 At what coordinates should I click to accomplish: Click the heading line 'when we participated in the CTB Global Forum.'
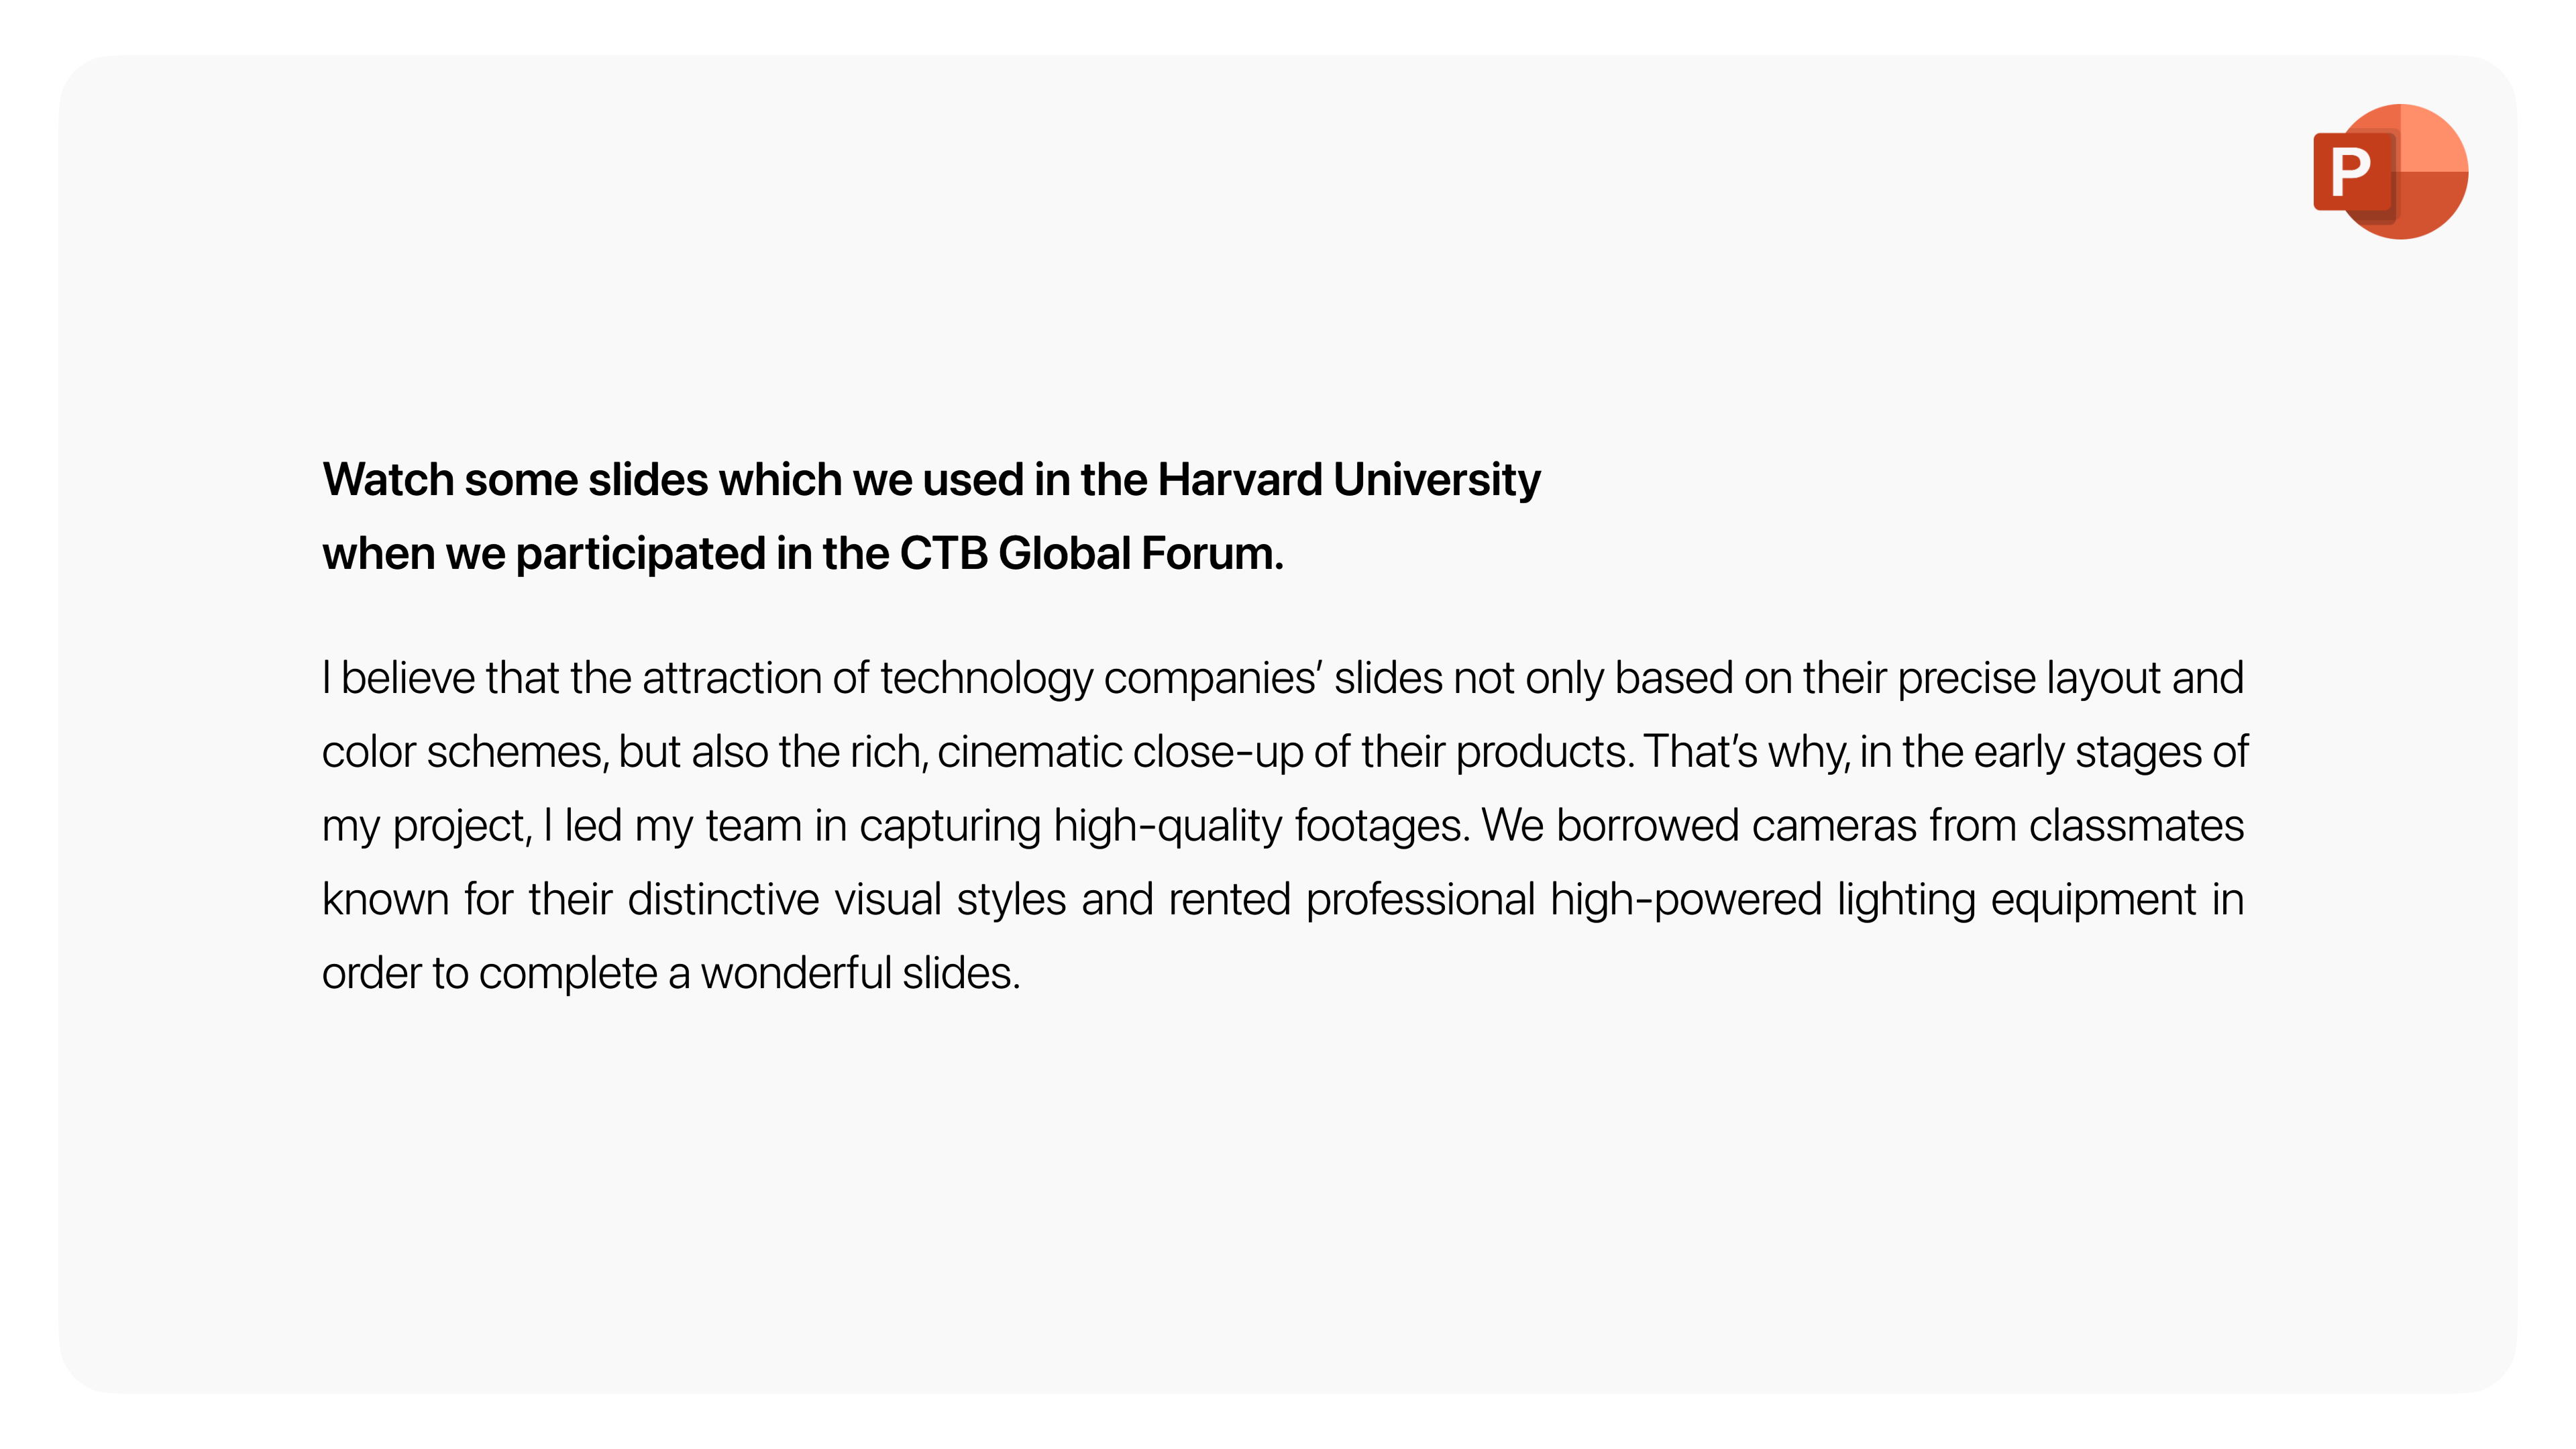click(802, 554)
